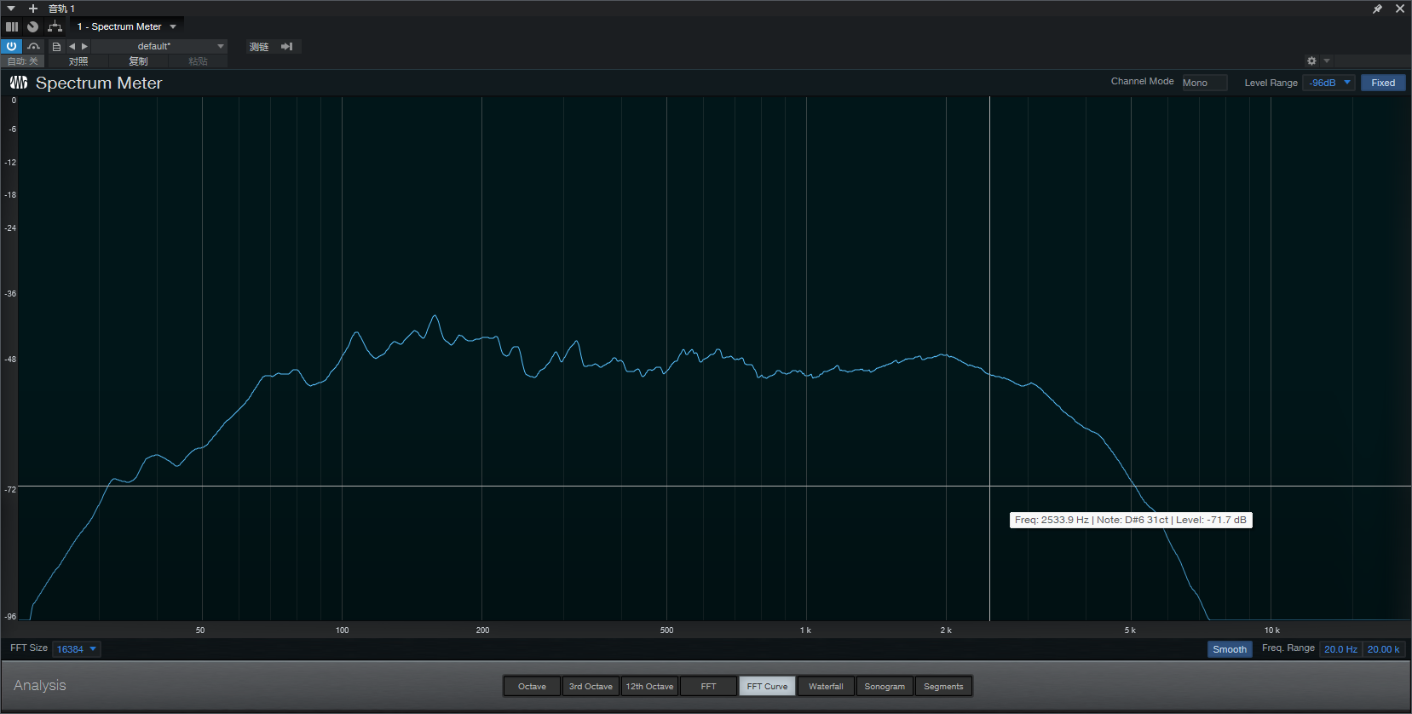Load the previous preset arrow
The height and width of the screenshot is (714, 1412).
coord(72,47)
